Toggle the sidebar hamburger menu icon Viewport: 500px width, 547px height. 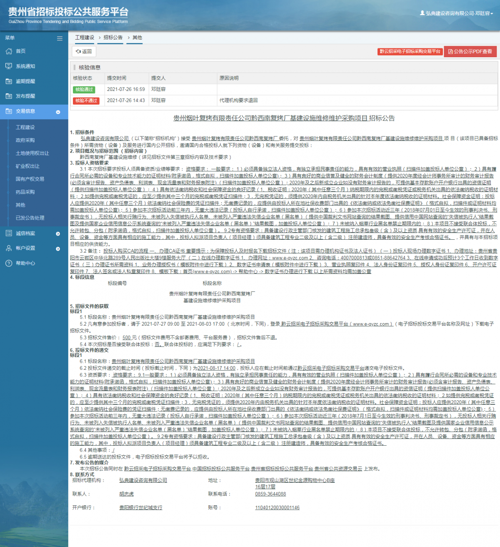click(x=60, y=38)
